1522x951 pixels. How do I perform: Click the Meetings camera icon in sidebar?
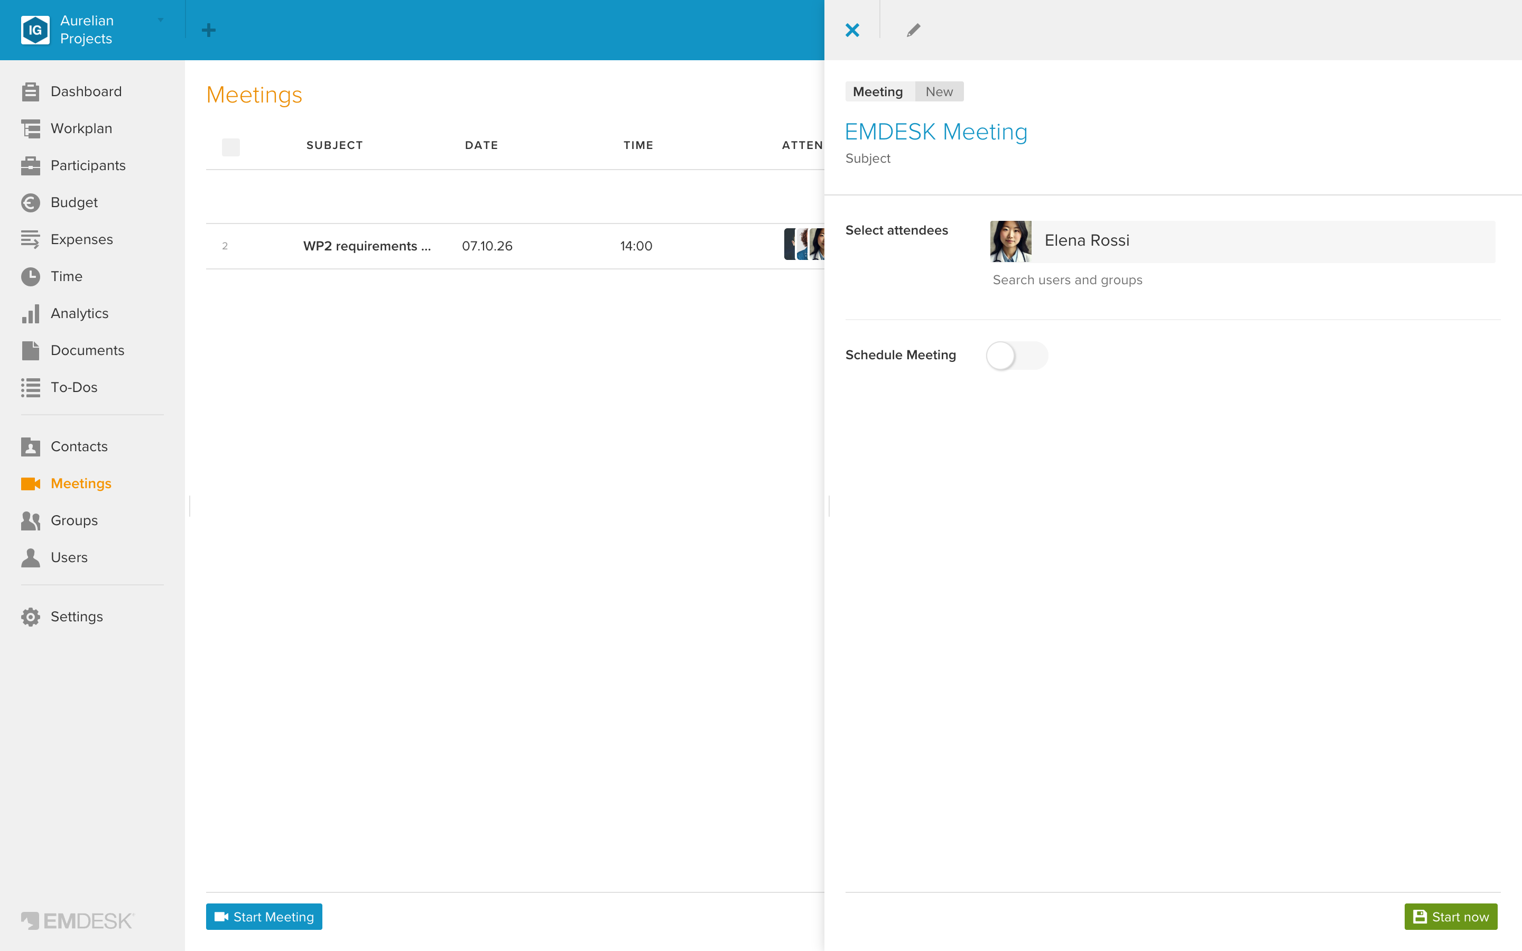coord(30,483)
